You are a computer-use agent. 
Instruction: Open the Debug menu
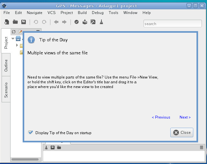click(98, 13)
